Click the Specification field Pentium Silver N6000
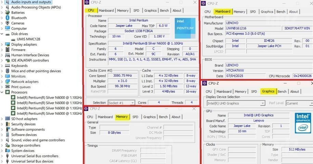The image size is (313, 164). click(153, 43)
